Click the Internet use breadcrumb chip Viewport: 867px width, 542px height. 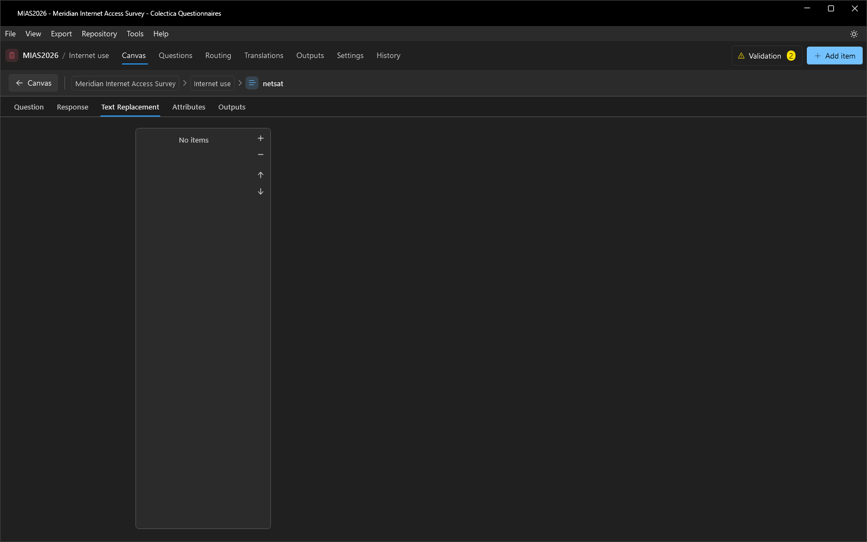click(x=212, y=83)
